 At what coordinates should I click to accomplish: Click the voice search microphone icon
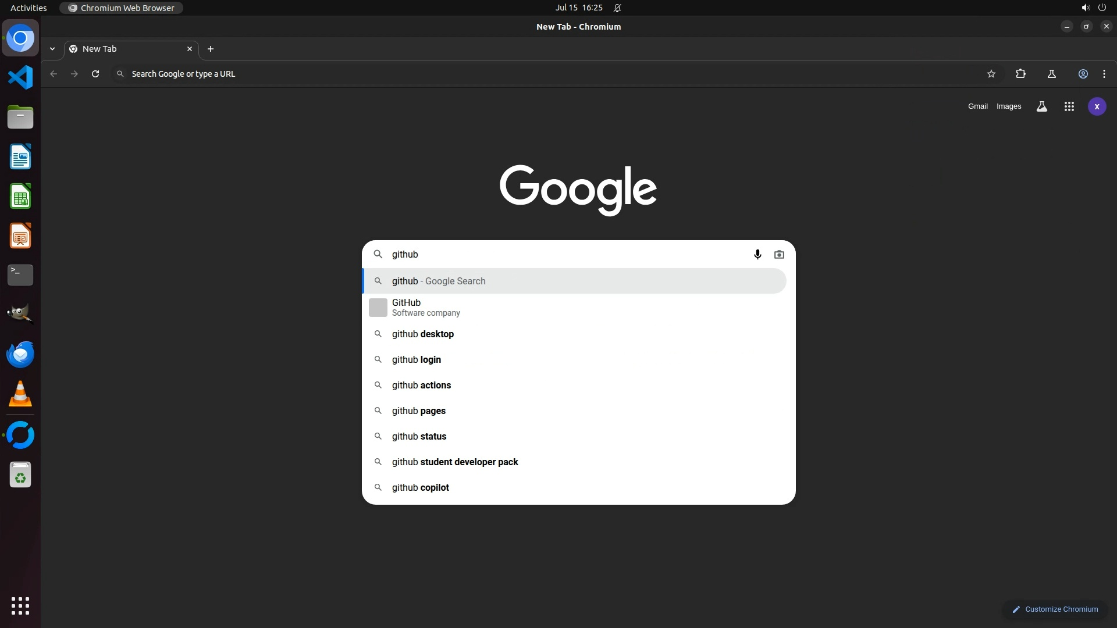[x=757, y=255]
